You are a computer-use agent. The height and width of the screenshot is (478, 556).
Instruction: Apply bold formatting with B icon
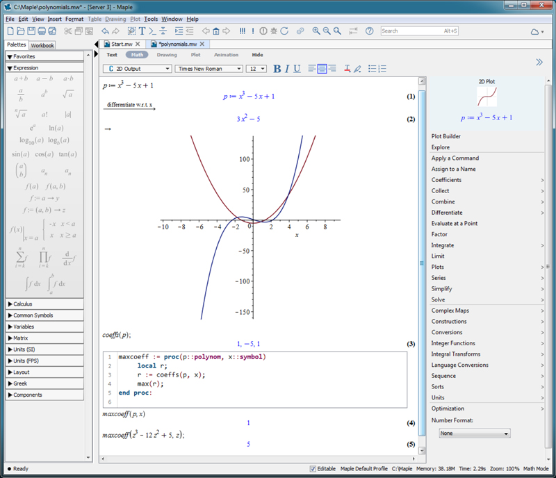(277, 69)
